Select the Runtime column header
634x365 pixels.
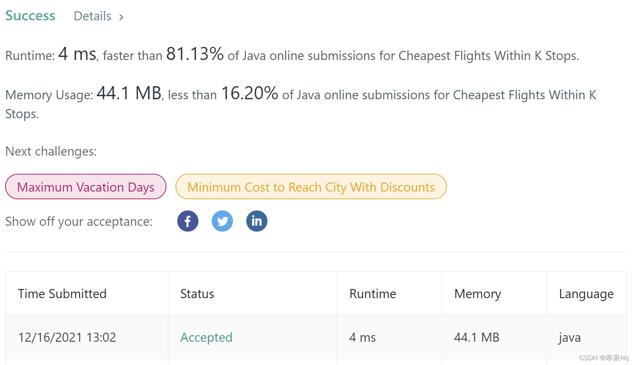[373, 294]
